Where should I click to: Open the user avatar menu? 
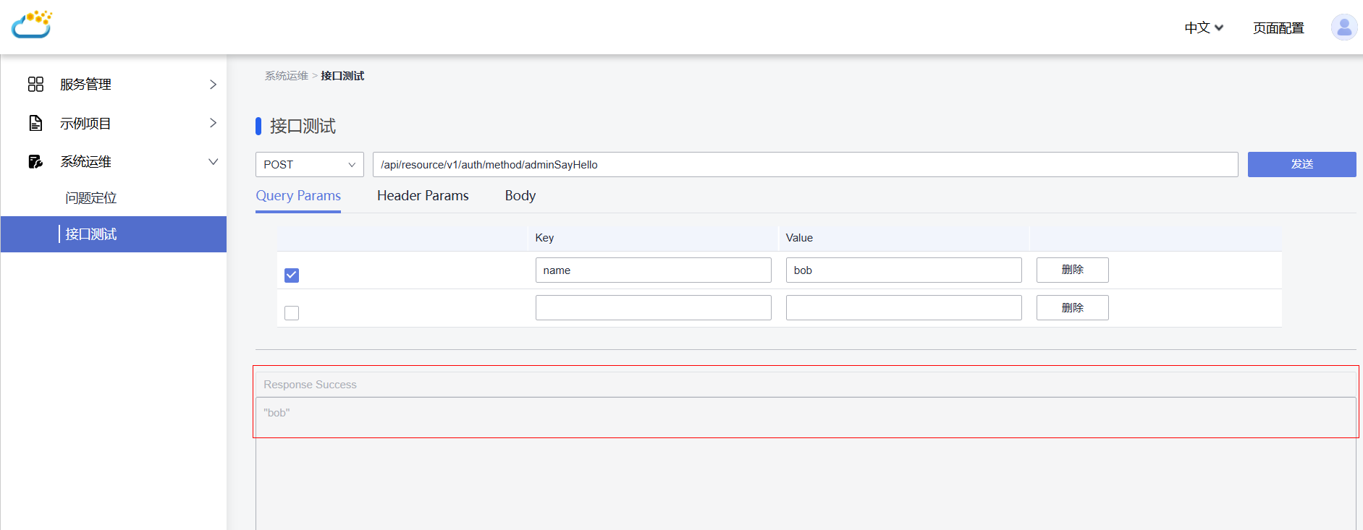pyautogui.click(x=1343, y=27)
